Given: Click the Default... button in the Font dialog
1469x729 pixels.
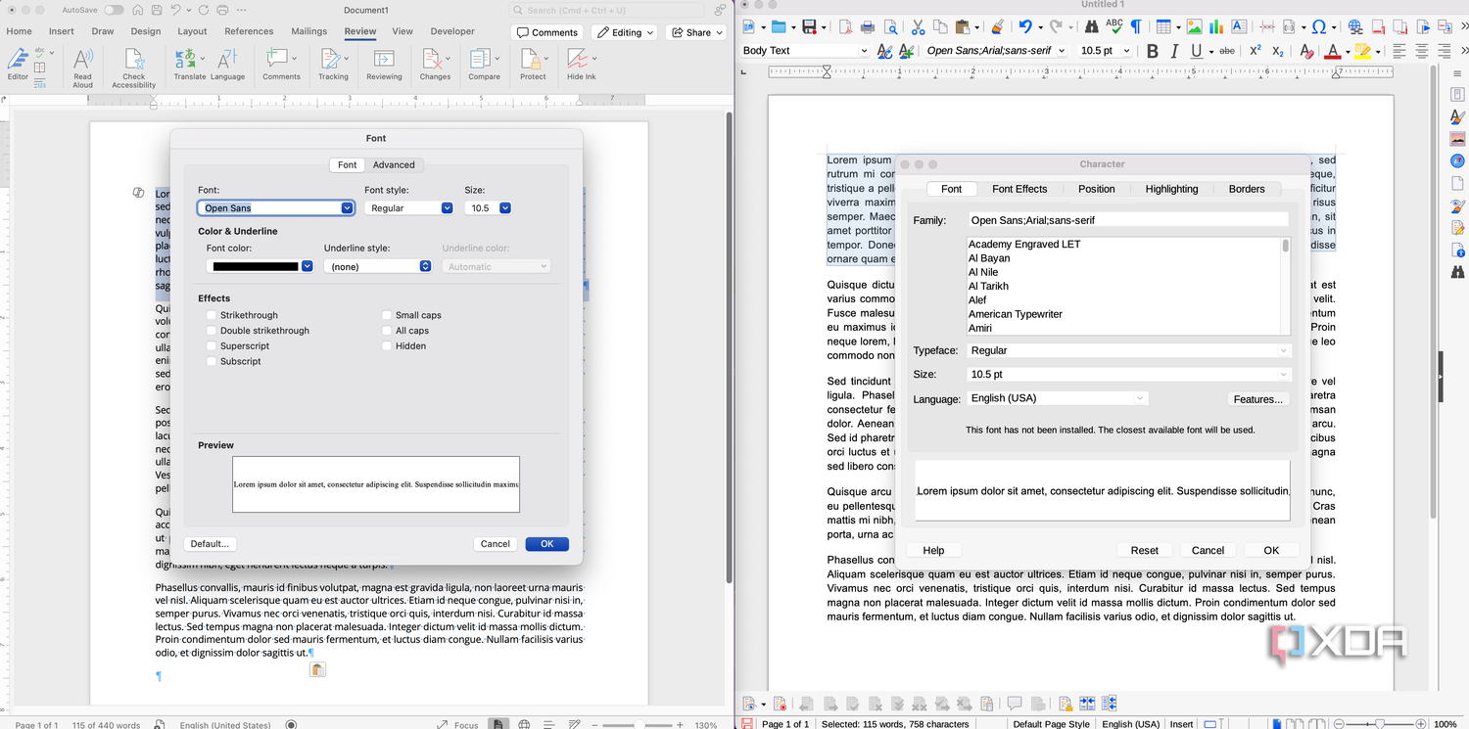Looking at the screenshot, I should pos(210,544).
